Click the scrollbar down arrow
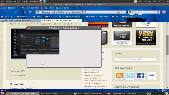This screenshot has height=95, width=169. pyautogui.click(x=167, y=88)
